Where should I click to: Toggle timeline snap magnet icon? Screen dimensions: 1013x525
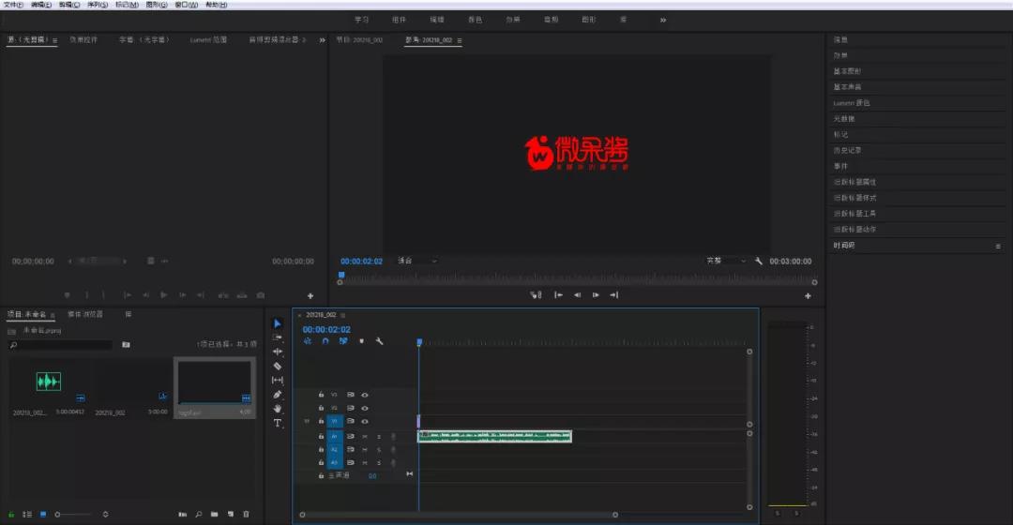tap(325, 341)
